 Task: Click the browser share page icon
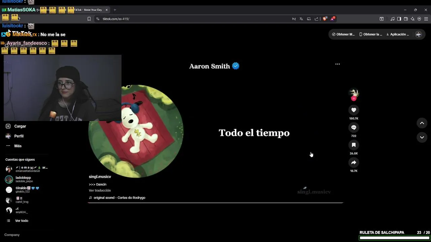point(317,19)
